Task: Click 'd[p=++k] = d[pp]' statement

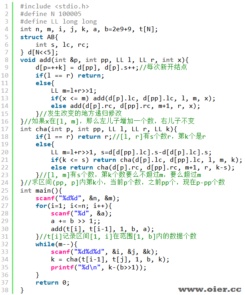Action: pyautogui.click(x=68, y=68)
